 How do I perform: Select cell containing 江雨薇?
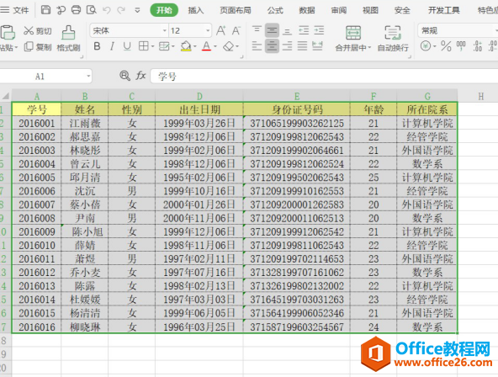click(84, 123)
